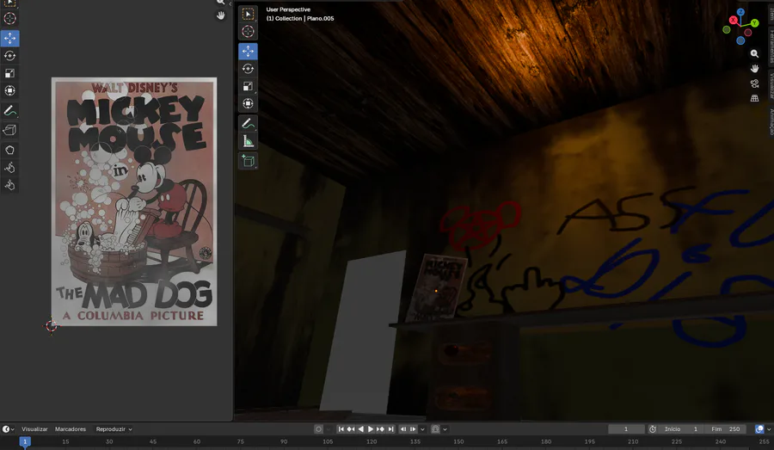
Task: Open the Visualizar sidebar tab
Action: click(771, 85)
